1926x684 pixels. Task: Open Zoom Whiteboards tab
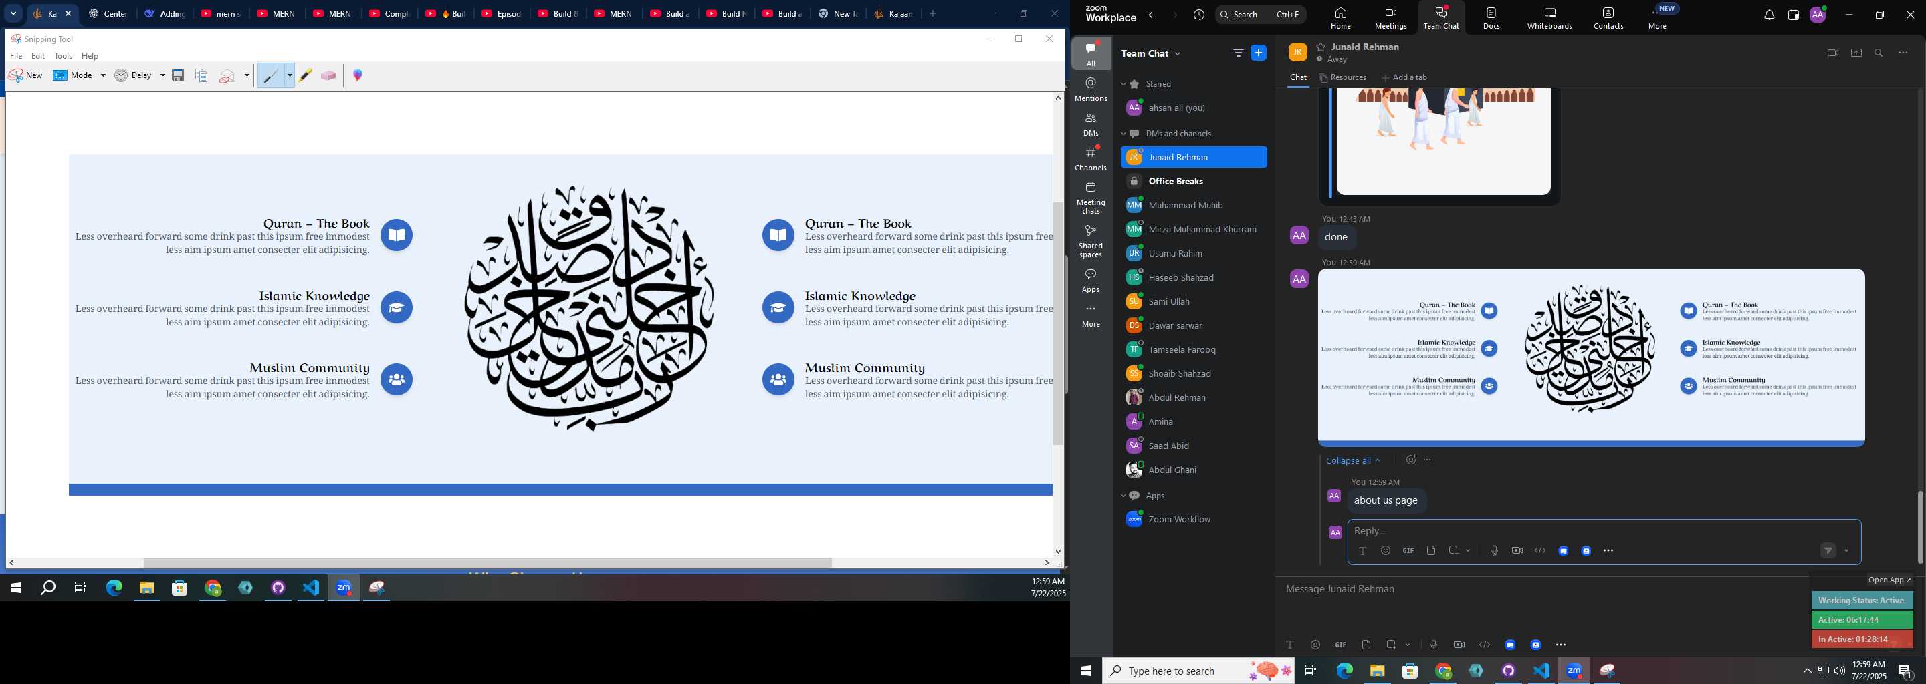pos(1549,18)
